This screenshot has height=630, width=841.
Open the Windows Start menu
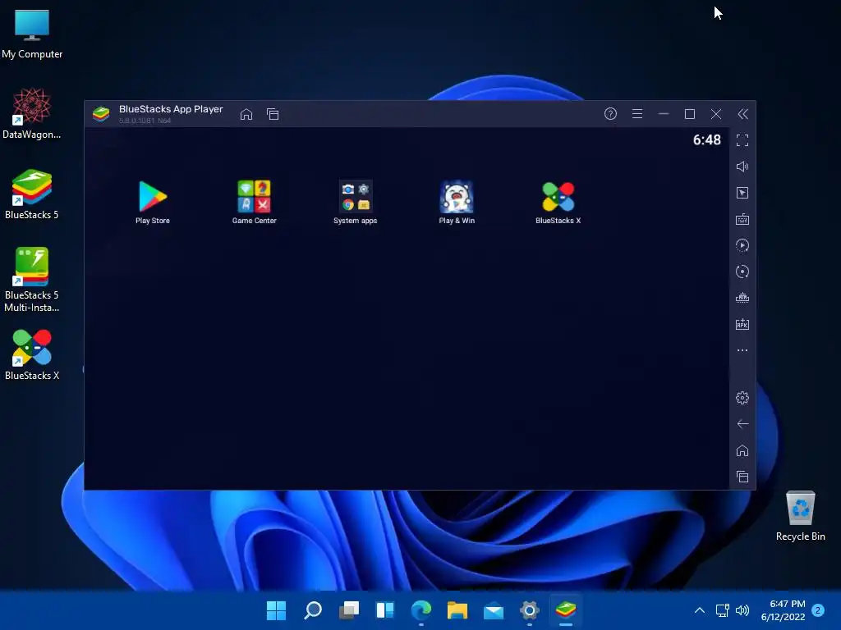click(x=276, y=610)
